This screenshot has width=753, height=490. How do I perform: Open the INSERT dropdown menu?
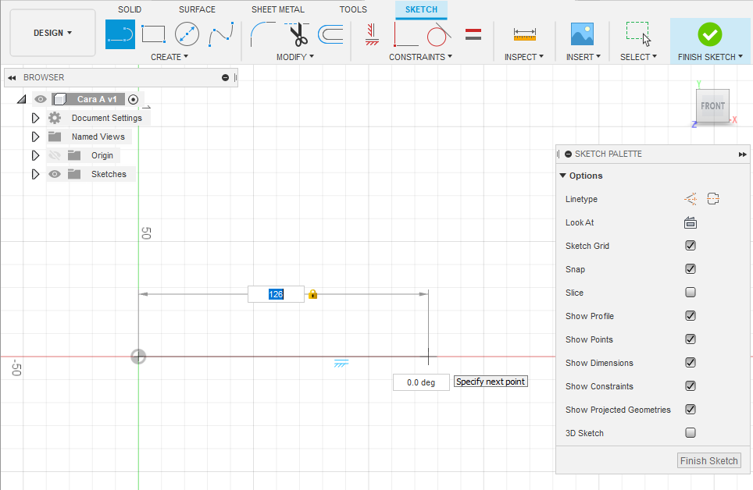point(583,57)
